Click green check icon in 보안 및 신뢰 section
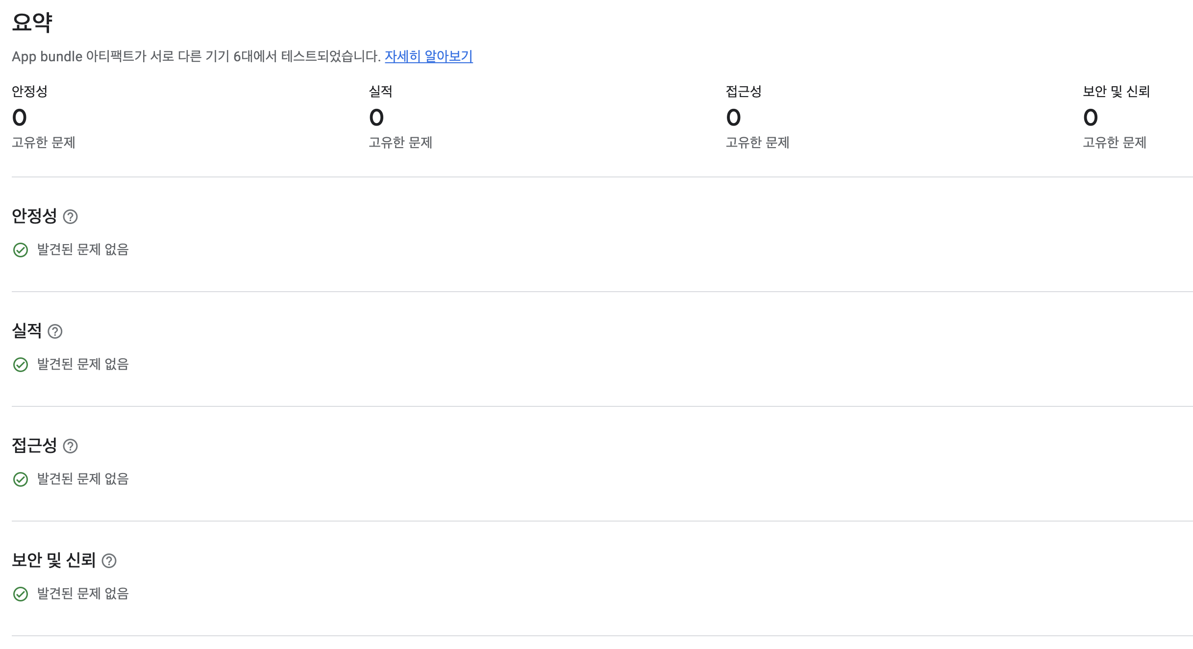Image resolution: width=1193 pixels, height=649 pixels. click(x=21, y=594)
